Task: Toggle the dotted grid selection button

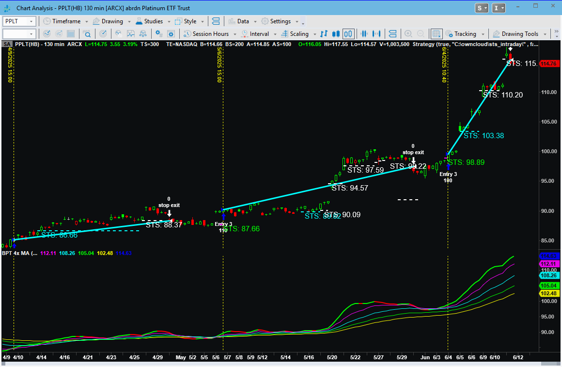Action: pyautogui.click(x=436, y=34)
